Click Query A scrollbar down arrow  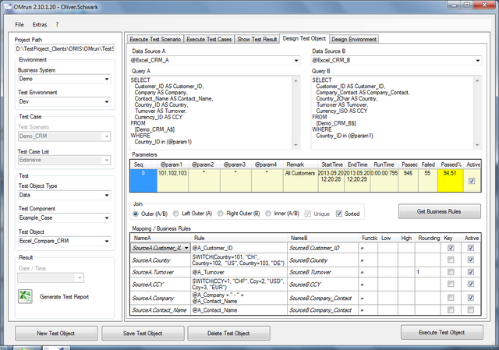coord(296,145)
